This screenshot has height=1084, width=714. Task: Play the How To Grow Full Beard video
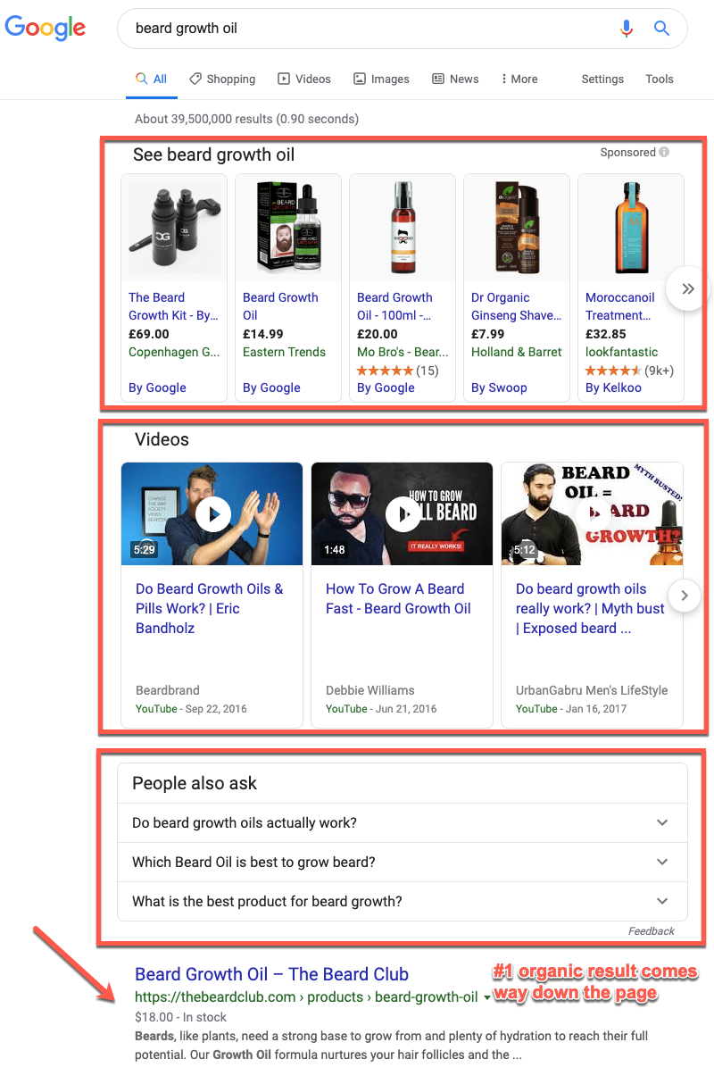pyautogui.click(x=403, y=513)
